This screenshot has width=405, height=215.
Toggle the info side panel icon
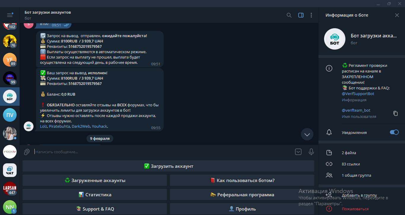(301, 15)
